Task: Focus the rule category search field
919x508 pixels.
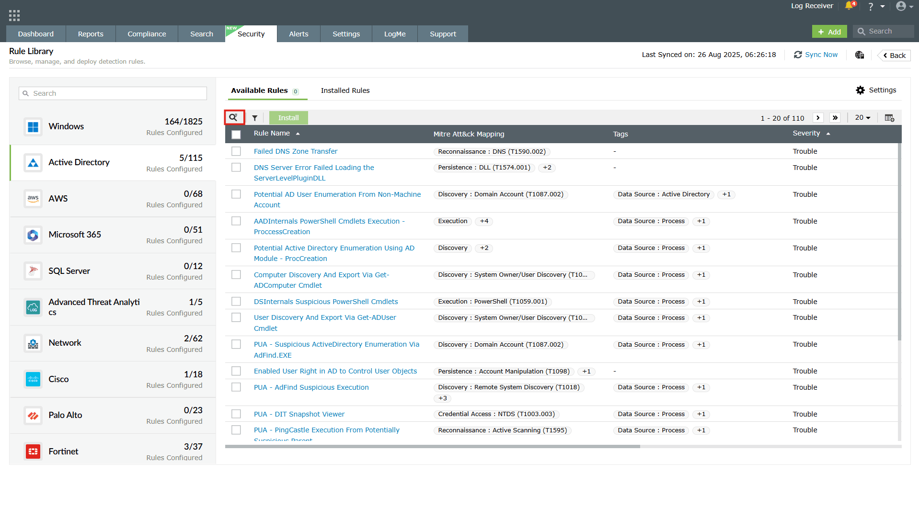Action: pyautogui.click(x=113, y=93)
